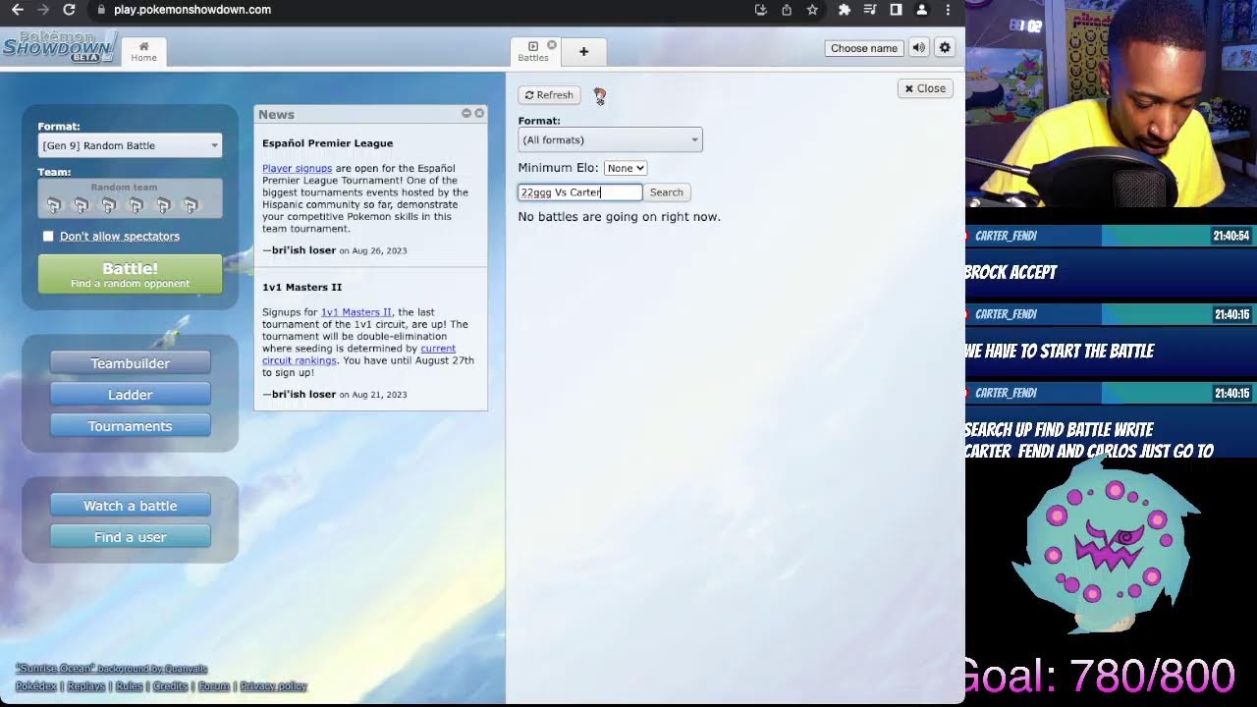Click Find a user
This screenshot has height=707, width=1257.
coord(130,537)
